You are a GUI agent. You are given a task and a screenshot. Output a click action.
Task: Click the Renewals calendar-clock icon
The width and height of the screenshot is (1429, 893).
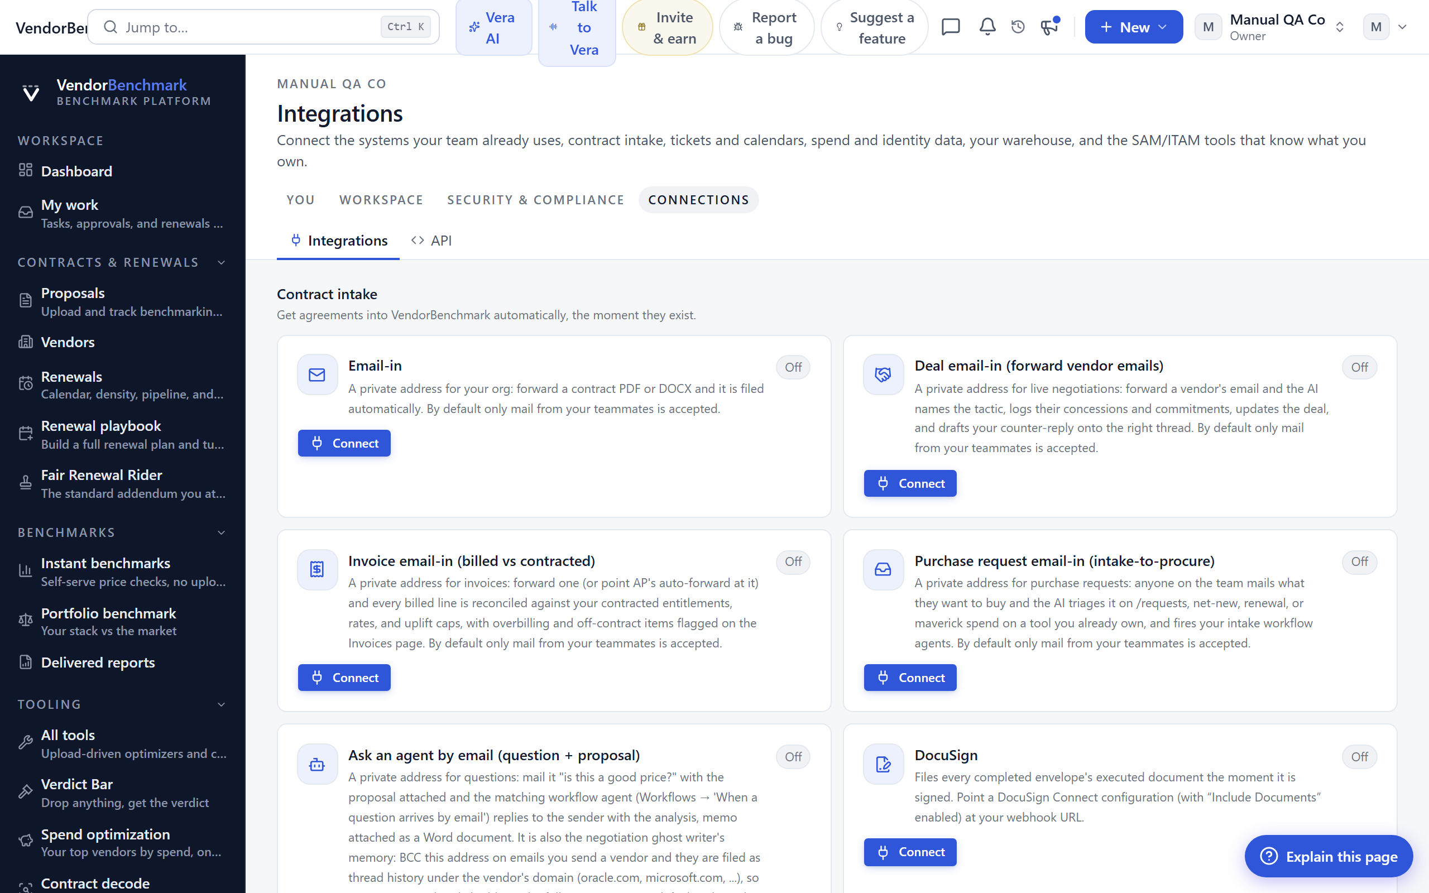click(x=25, y=384)
